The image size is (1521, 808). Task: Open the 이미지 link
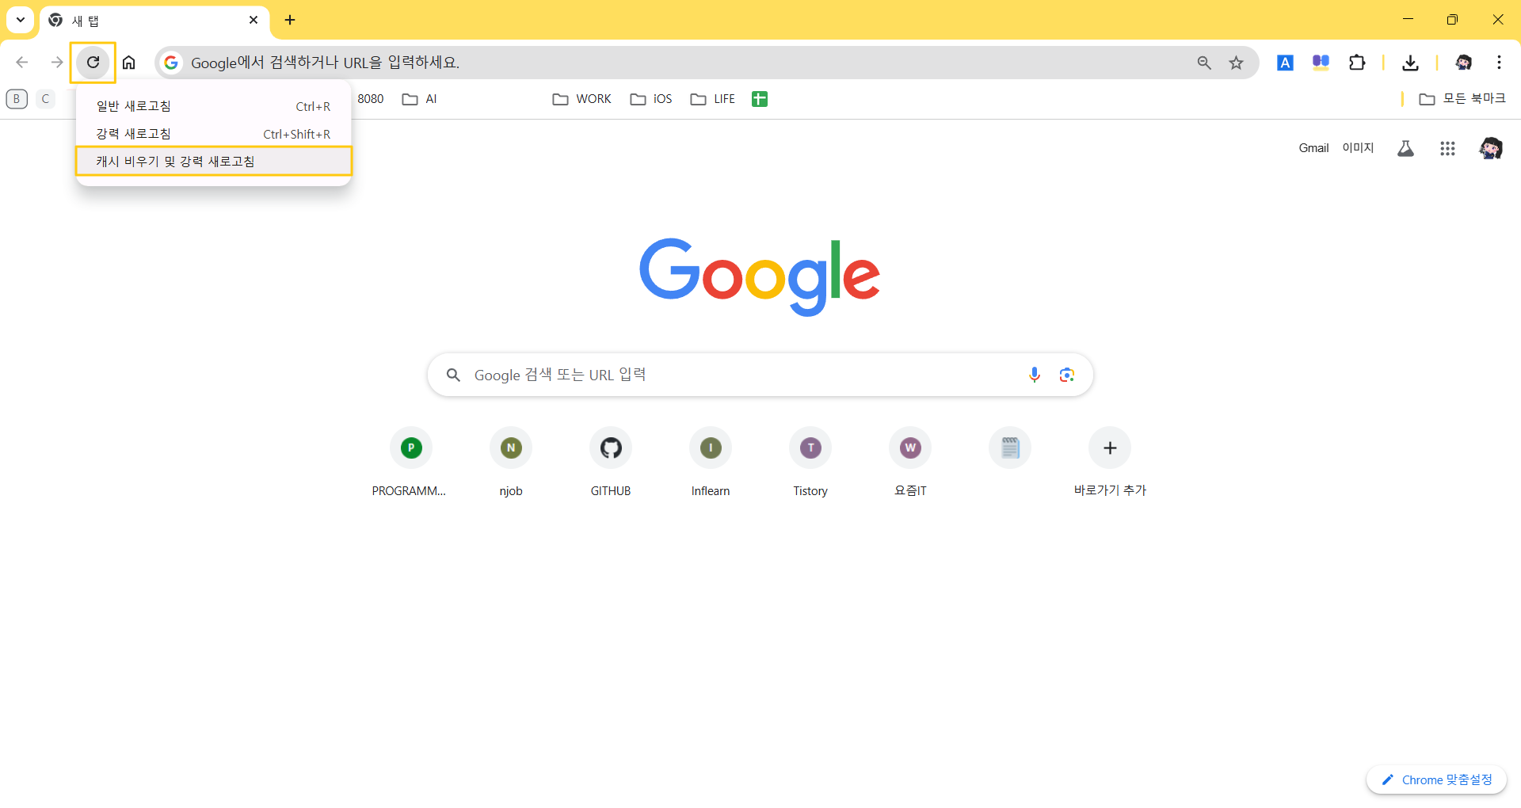click(x=1358, y=148)
